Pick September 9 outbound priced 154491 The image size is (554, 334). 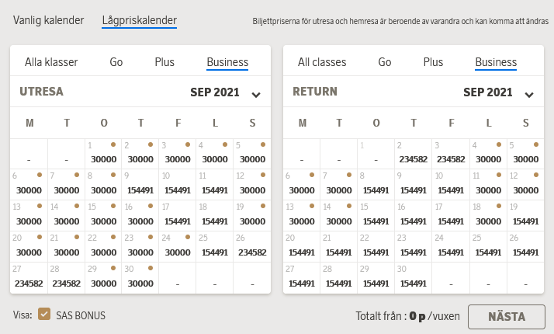coord(140,184)
